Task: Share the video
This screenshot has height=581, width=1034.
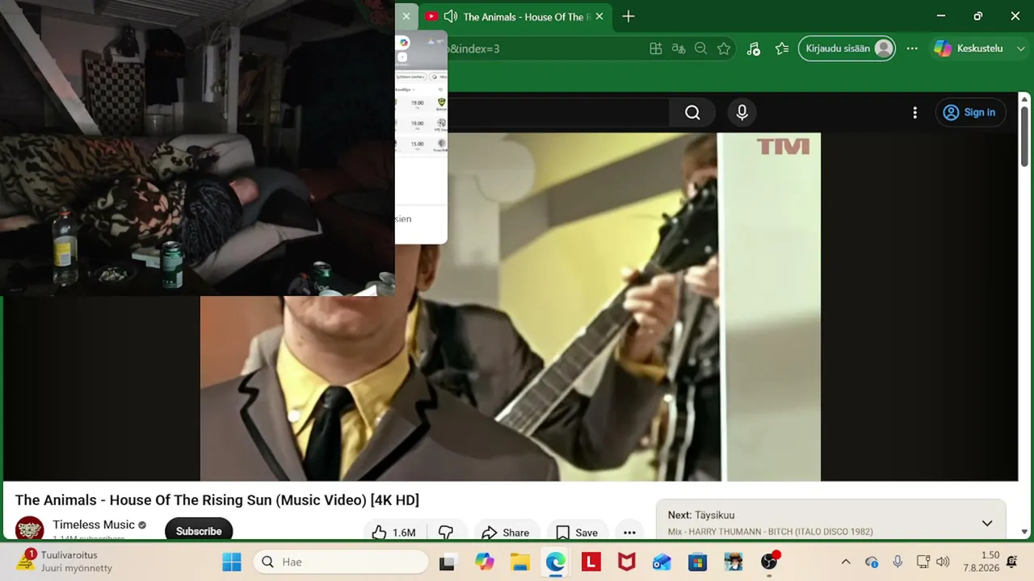Action: click(x=506, y=533)
